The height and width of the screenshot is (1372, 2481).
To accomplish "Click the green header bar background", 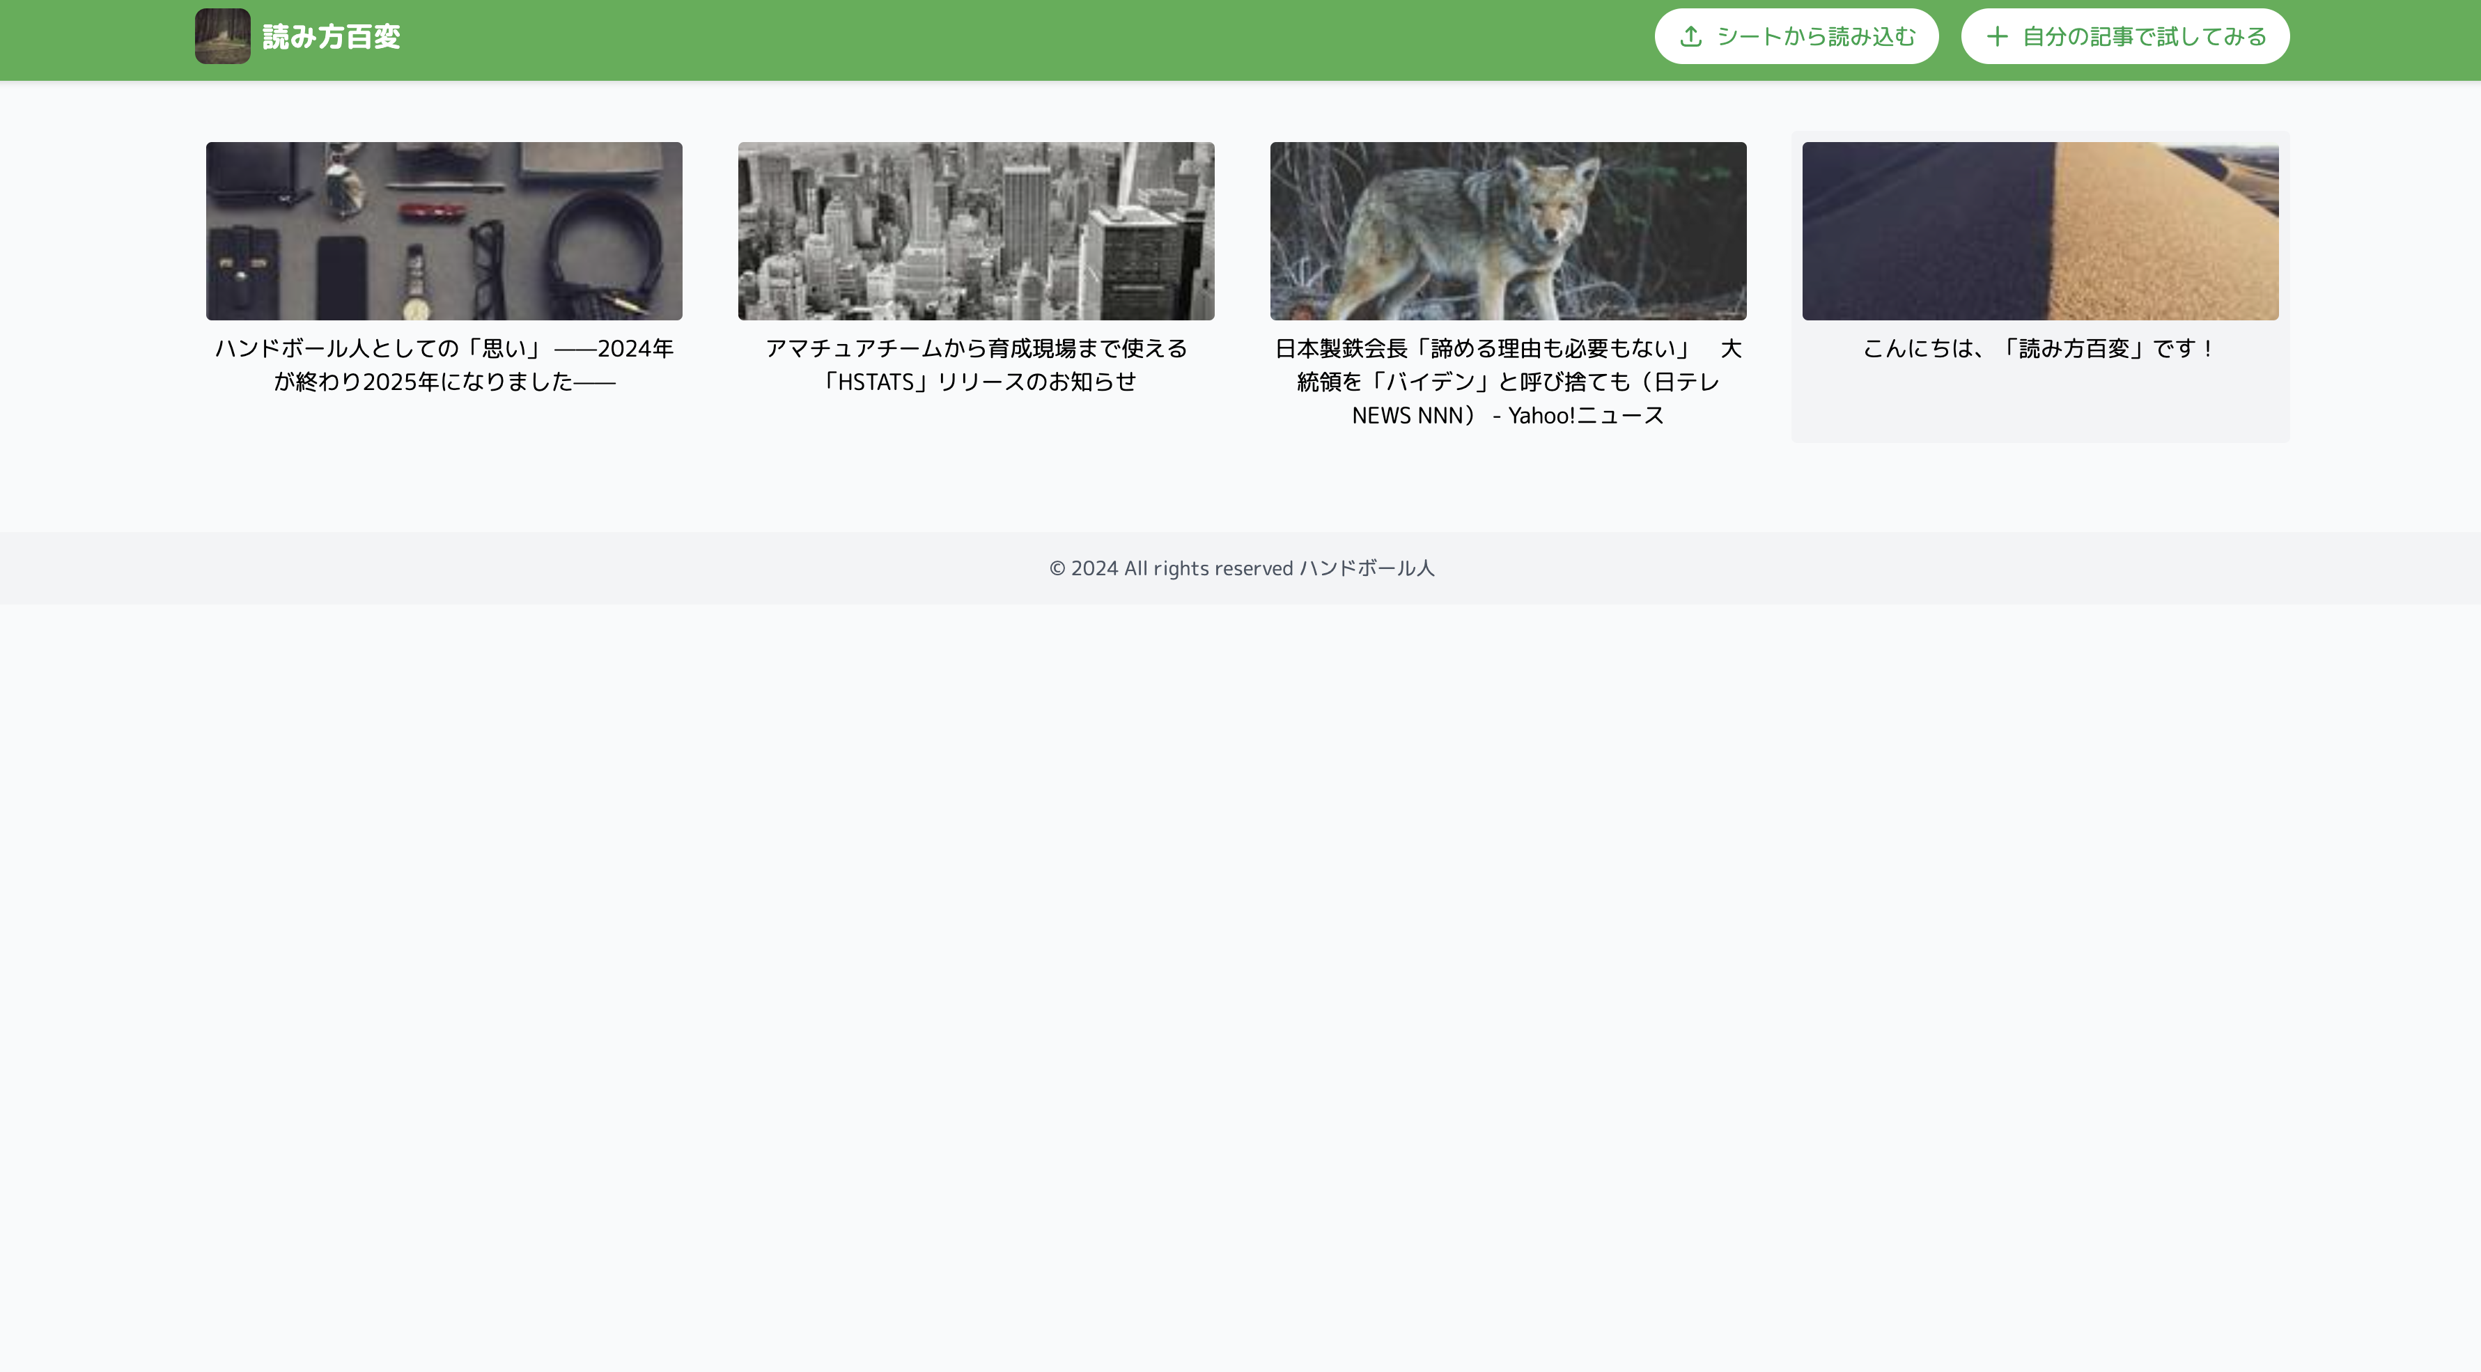I will 963,40.
